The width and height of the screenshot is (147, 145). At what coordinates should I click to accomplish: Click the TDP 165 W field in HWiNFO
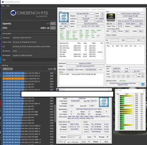[66, 26]
